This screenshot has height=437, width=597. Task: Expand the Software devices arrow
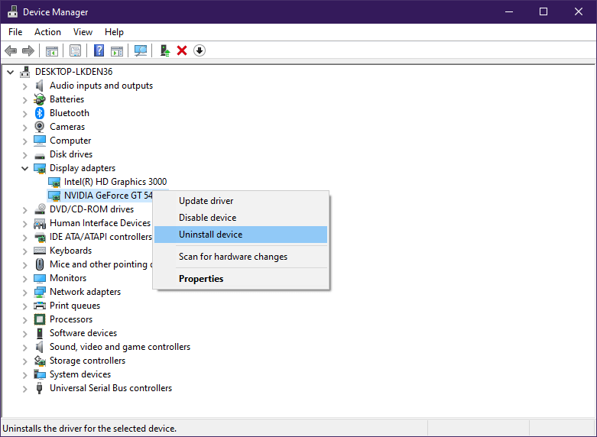24,333
